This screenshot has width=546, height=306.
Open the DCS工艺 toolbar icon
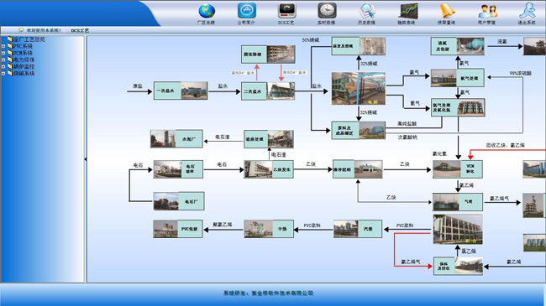(286, 10)
